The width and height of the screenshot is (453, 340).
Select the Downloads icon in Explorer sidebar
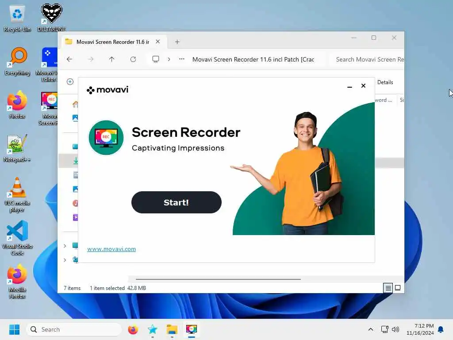76,160
